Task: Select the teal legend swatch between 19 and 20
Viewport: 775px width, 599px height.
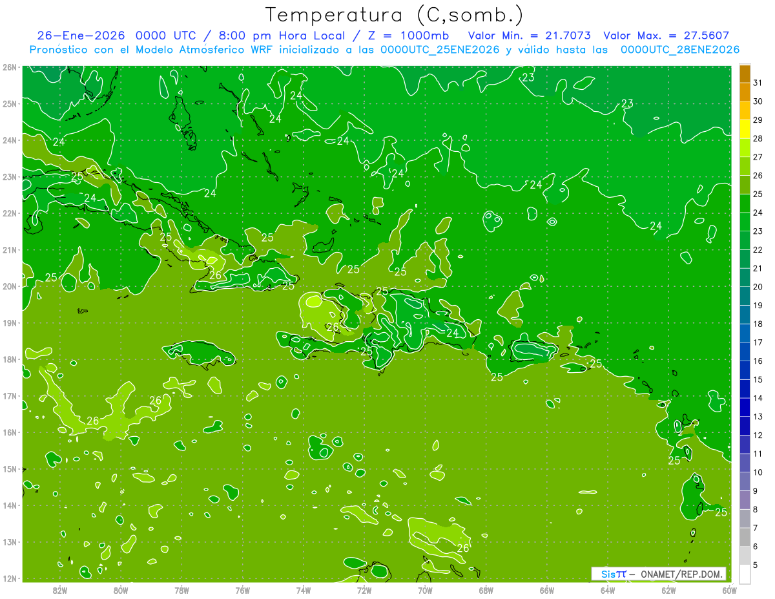Action: 745,296
